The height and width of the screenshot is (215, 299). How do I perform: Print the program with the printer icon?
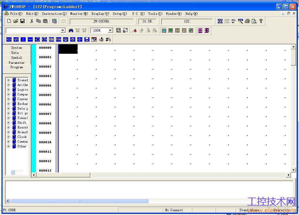[247, 21]
